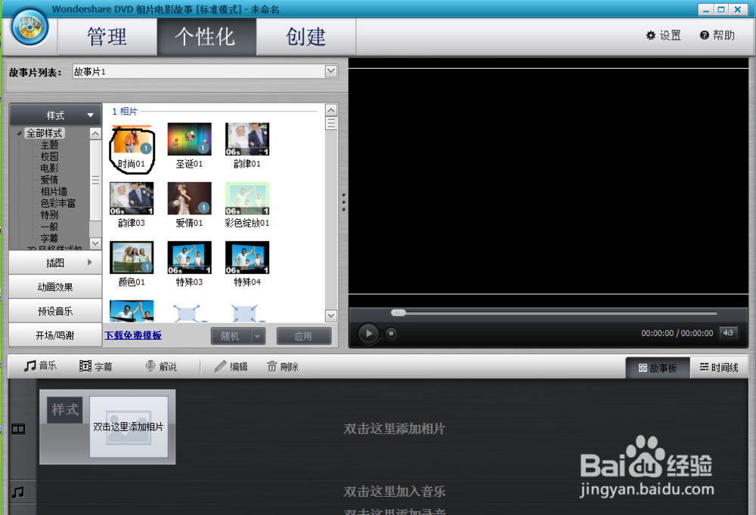Select 色彩丰富 in the style tree
The width and height of the screenshot is (756, 515).
(x=58, y=203)
